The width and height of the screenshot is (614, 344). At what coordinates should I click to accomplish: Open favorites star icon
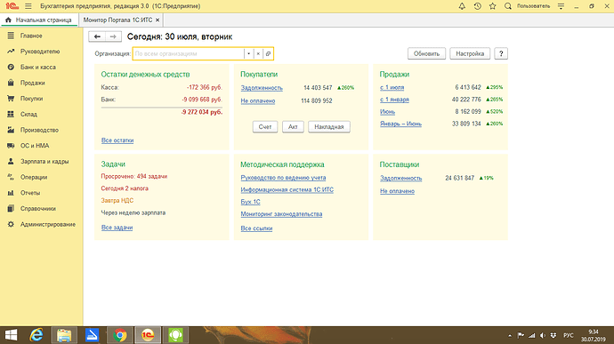tap(493, 6)
